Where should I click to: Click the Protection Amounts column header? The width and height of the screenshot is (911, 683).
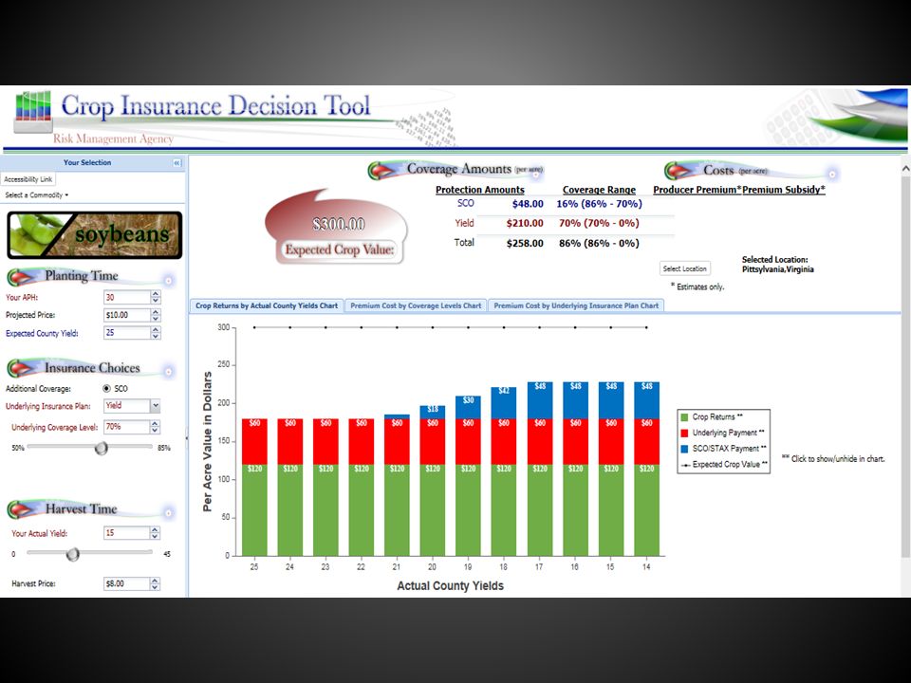pos(480,190)
